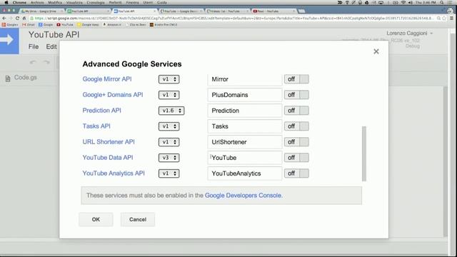
Task: Click the browser back arrow
Action: point(4,18)
